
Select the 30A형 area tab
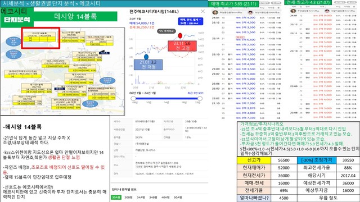pos(116,197)
